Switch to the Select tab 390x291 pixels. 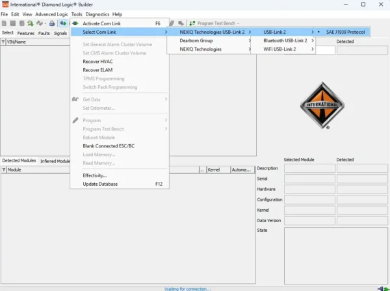click(8, 32)
